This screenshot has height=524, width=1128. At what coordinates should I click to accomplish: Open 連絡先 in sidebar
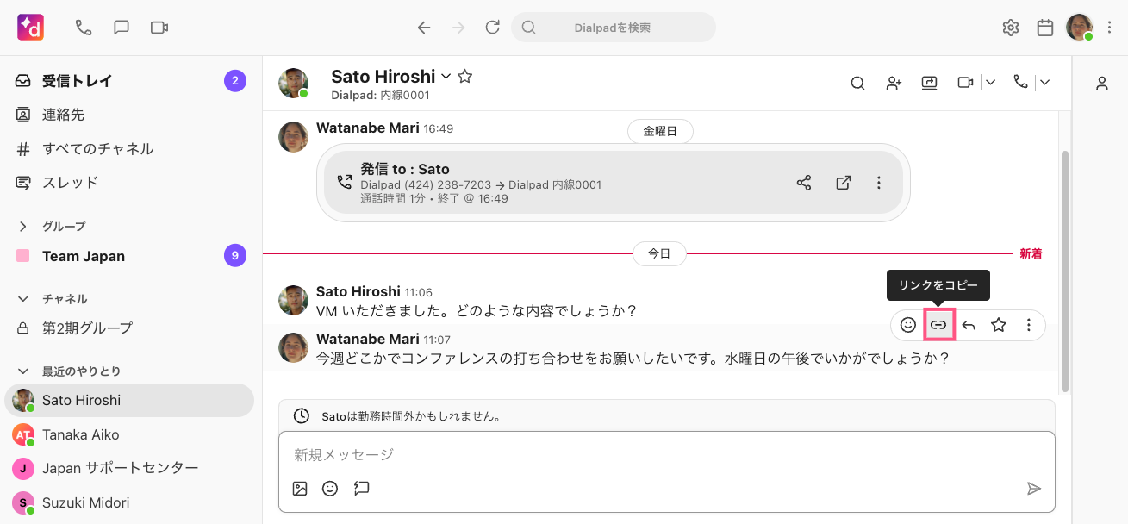coord(129,115)
